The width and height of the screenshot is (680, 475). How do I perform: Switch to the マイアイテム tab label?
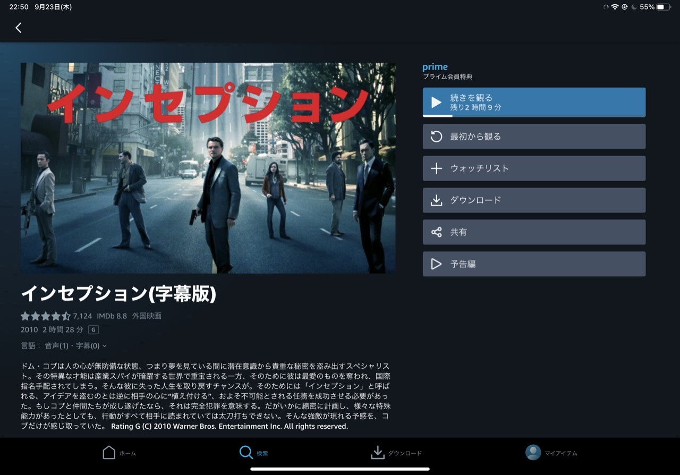point(561,453)
